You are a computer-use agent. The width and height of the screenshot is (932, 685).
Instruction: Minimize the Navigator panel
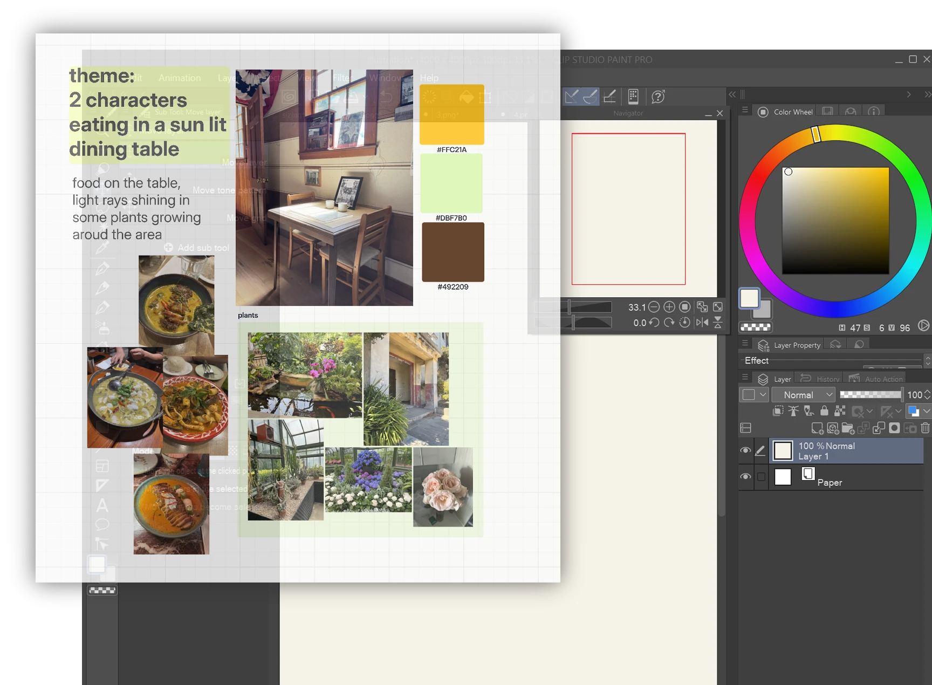tap(708, 113)
